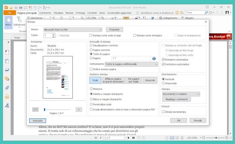Open the attachments paperclip panel

click(x=7, y=88)
